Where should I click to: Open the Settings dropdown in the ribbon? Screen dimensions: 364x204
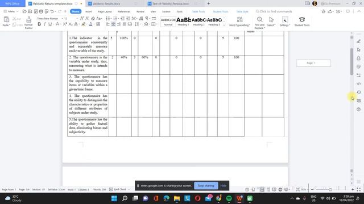point(285,22)
